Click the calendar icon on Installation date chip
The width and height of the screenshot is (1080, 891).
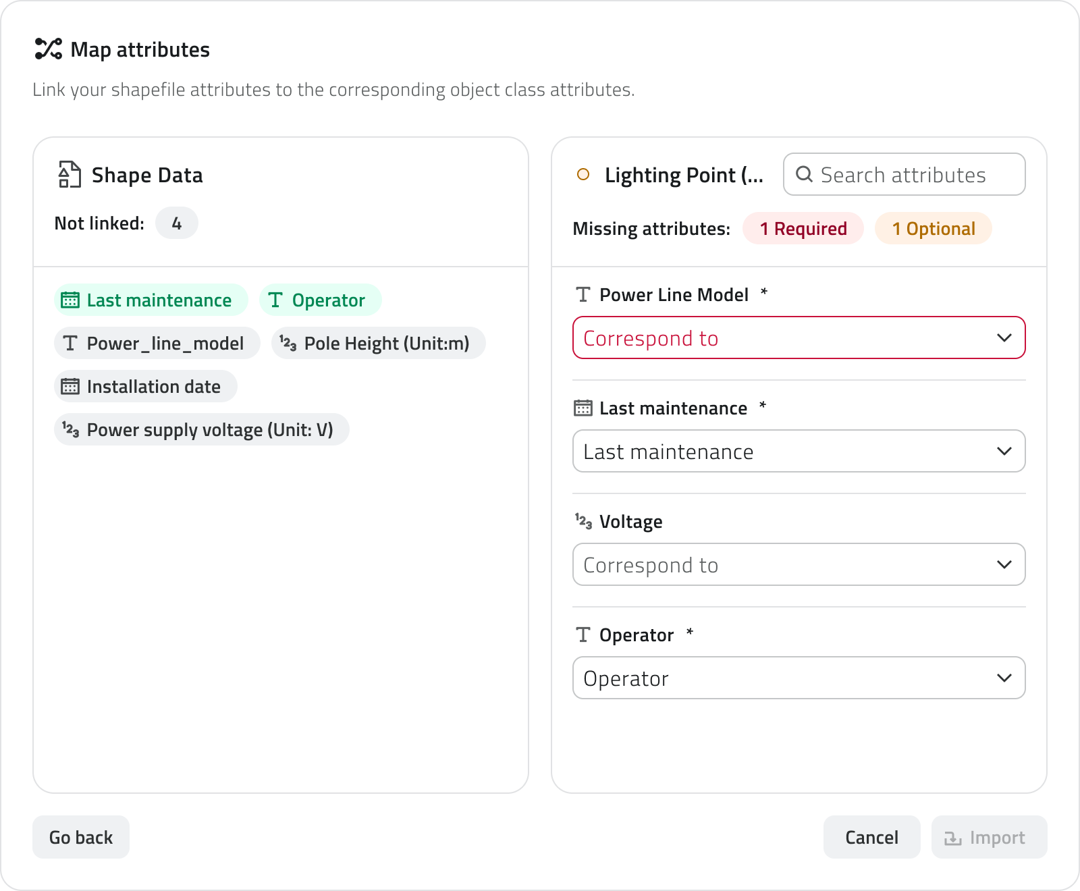coord(70,387)
